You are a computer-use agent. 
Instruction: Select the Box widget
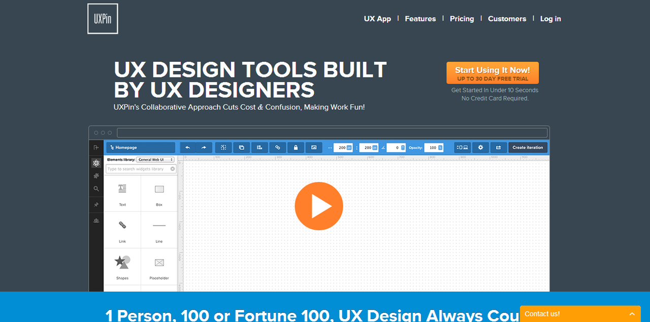coord(159,194)
